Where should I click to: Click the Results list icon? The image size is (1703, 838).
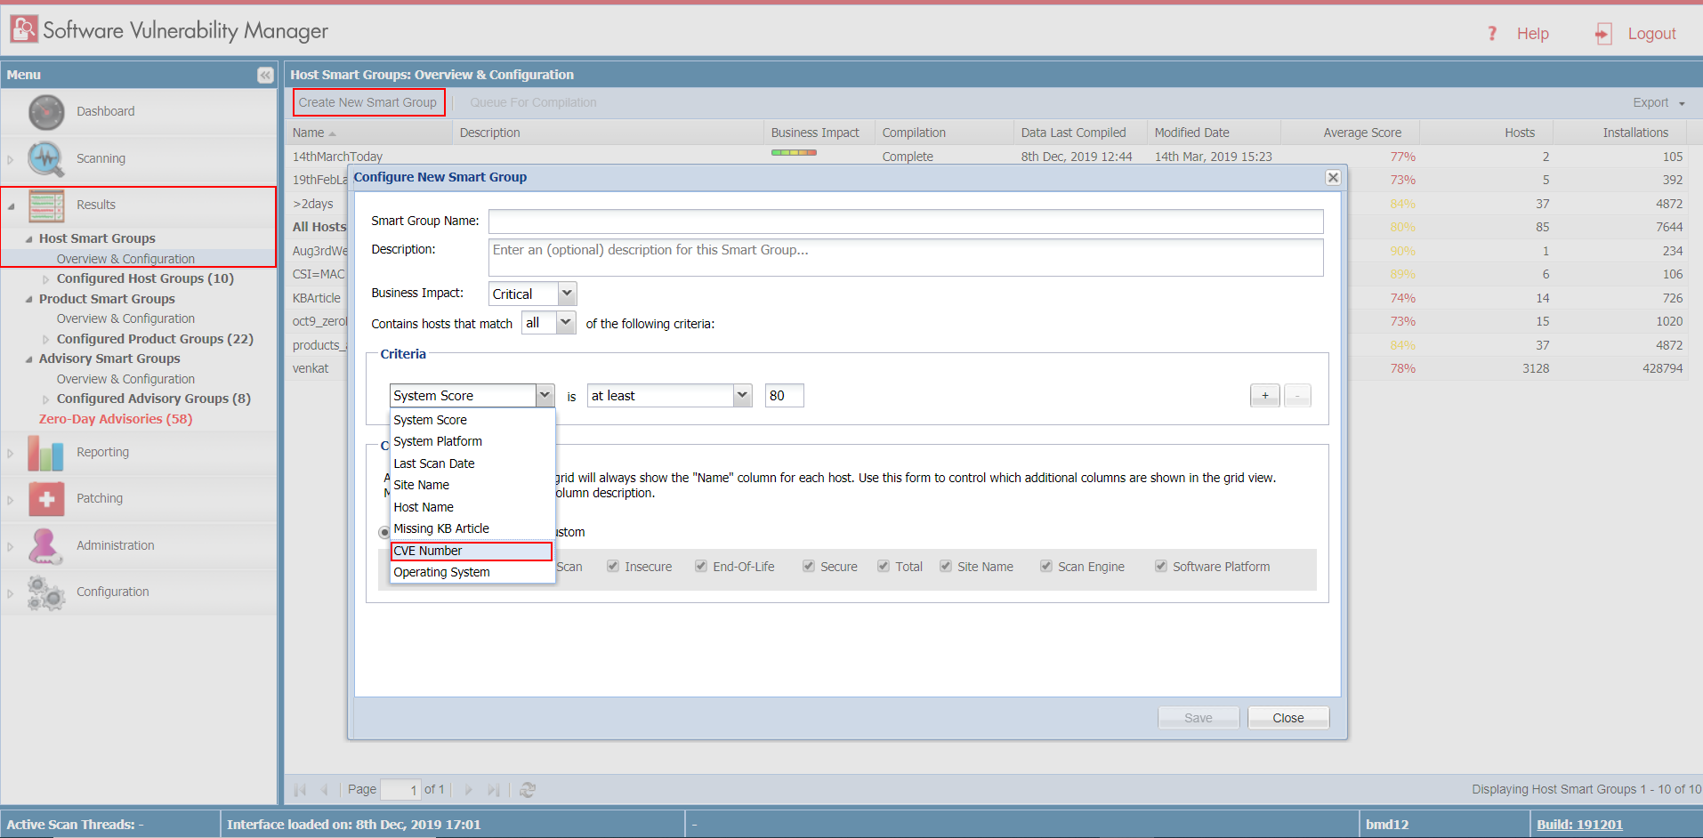tap(46, 205)
